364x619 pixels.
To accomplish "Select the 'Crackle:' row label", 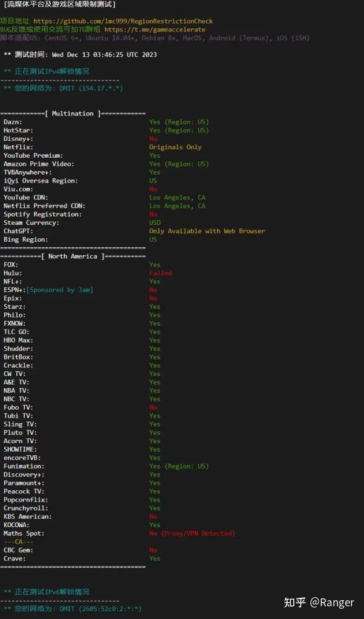I will click(19, 365).
